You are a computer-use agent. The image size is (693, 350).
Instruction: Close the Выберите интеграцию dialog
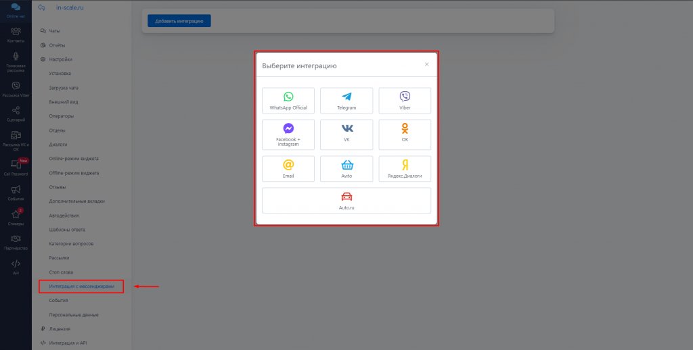point(426,65)
